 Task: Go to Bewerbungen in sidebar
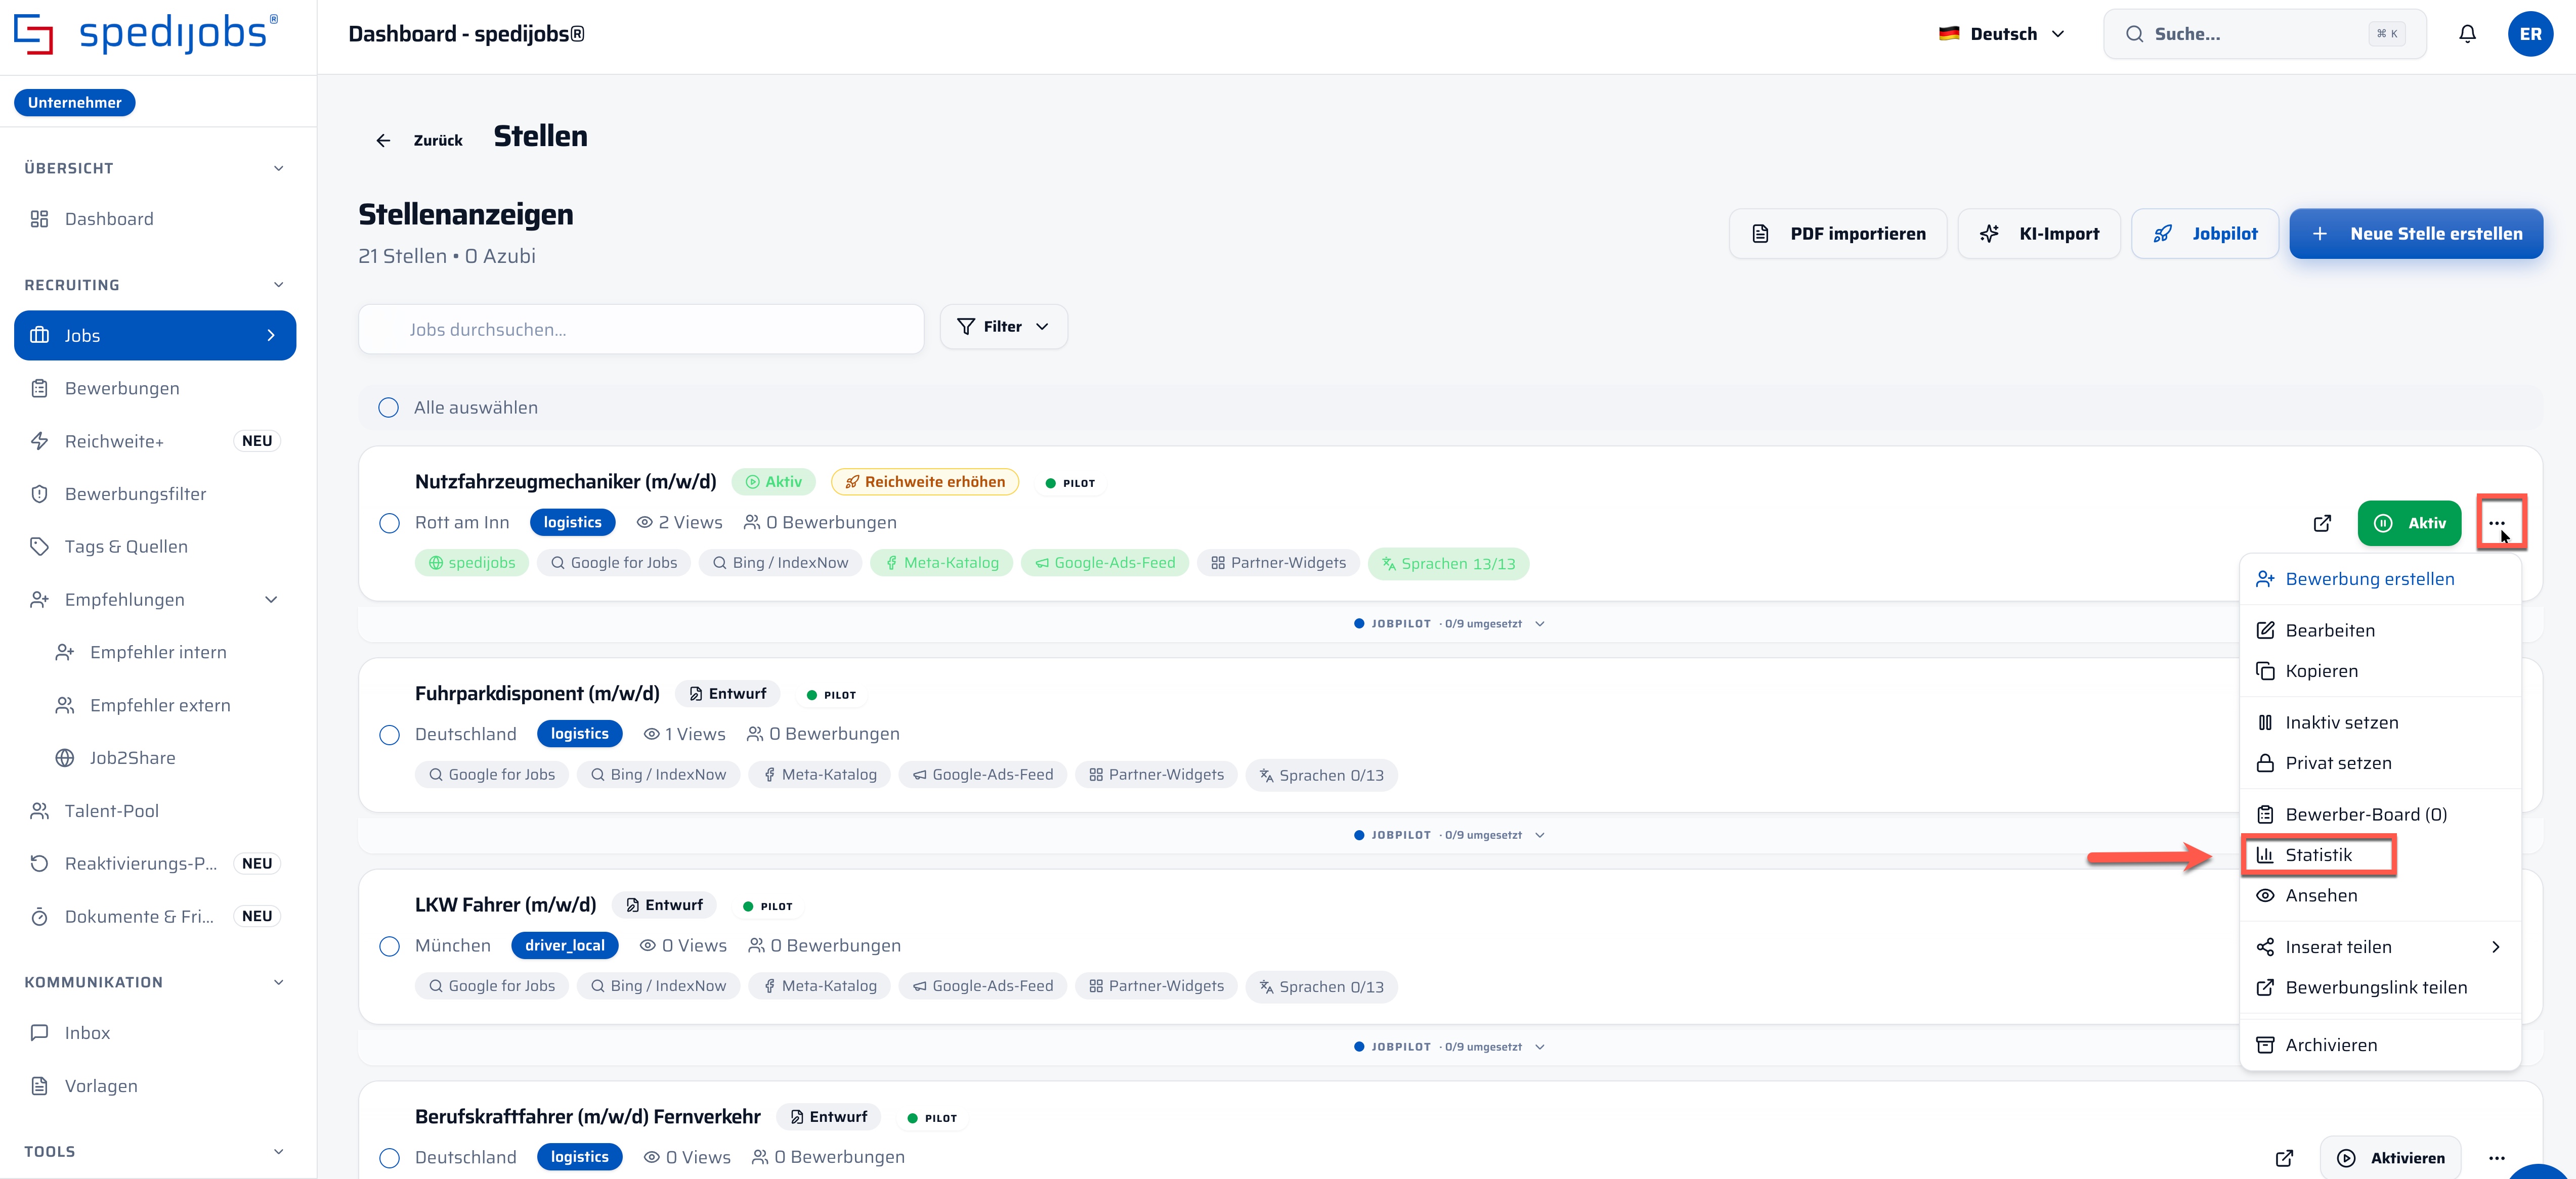155,389
